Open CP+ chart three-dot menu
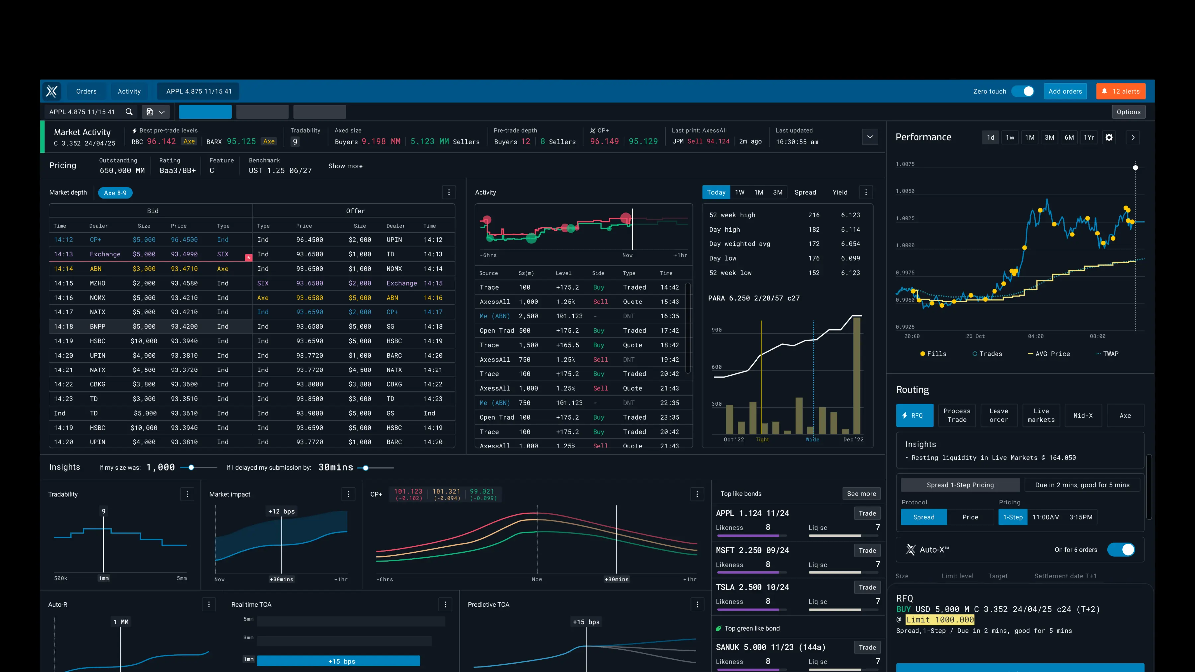 tap(697, 494)
